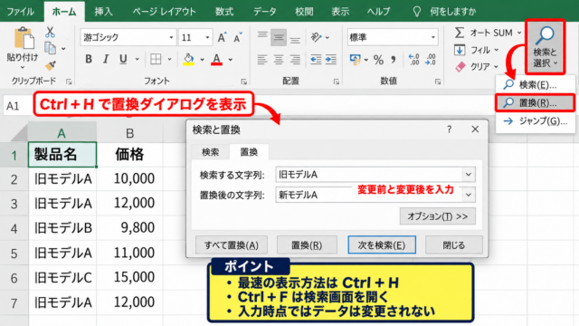This screenshot has width=579, height=326.
Task: Click the accounting currency format icon
Action: [356, 59]
